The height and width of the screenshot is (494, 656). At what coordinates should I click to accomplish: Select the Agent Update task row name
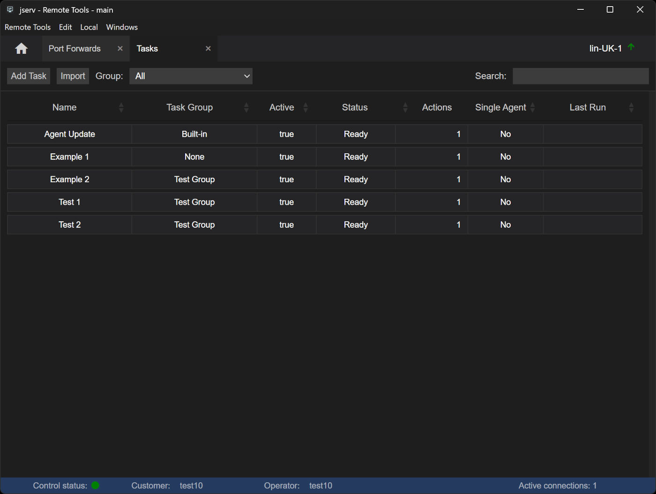pos(69,134)
